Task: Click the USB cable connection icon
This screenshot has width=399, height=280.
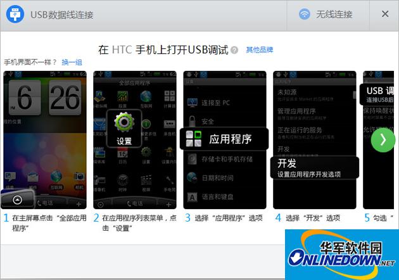Action: pos(15,14)
